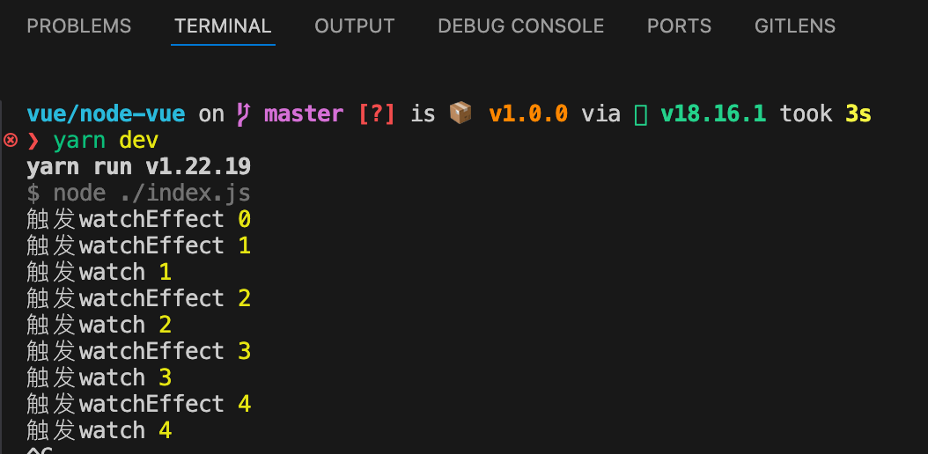Click the package box emoji icon
928x454 pixels.
pos(460,113)
